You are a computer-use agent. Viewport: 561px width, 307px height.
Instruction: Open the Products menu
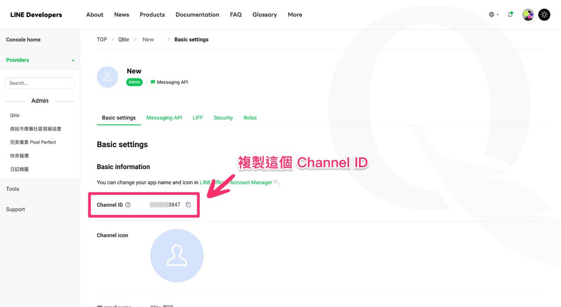click(x=152, y=14)
